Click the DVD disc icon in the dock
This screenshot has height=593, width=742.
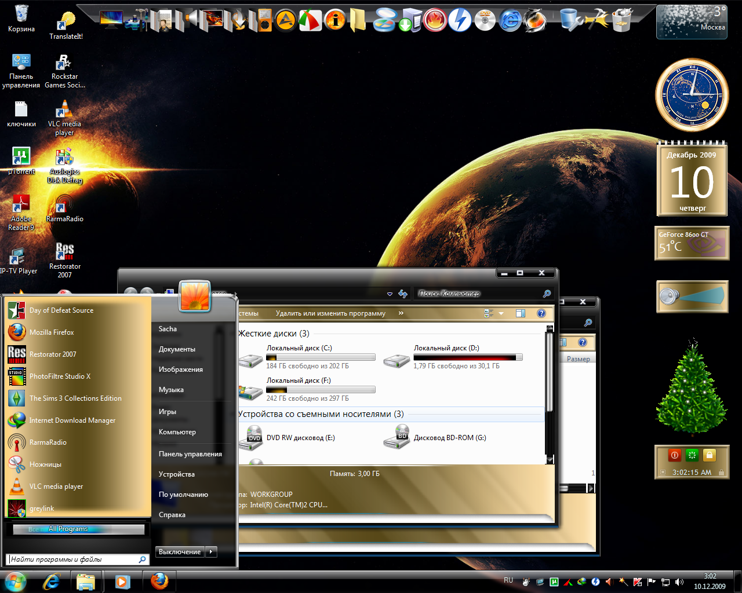(x=485, y=21)
